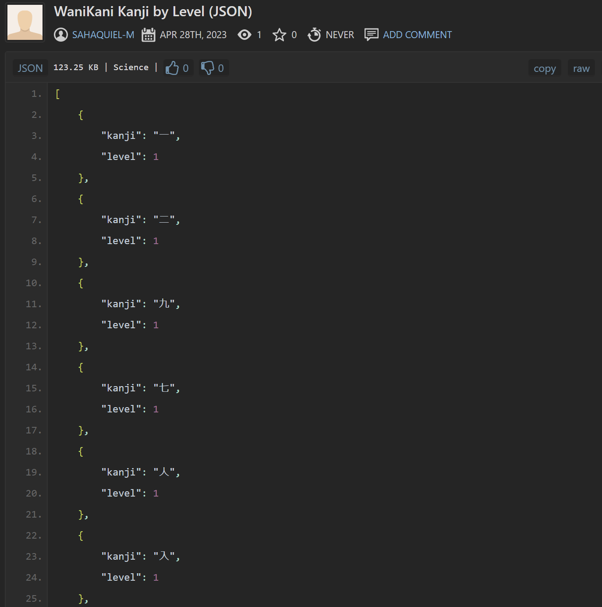Open the raw paste view
The height and width of the screenshot is (607, 602).
point(581,68)
